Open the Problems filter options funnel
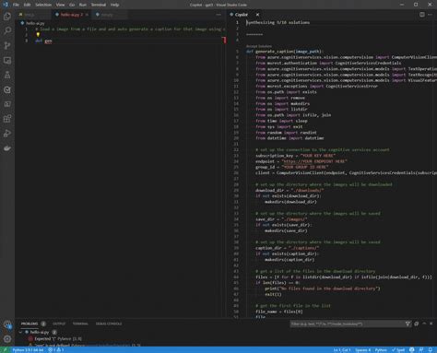 407,324
